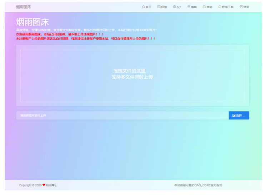Image resolution: width=265 pixels, height=195 pixels.
Task: Click the Copyright © 2020 footer text
Action: [x=30, y=185]
